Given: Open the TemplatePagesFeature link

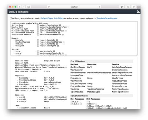Looking at the screenshot, I should pos(107,18).
